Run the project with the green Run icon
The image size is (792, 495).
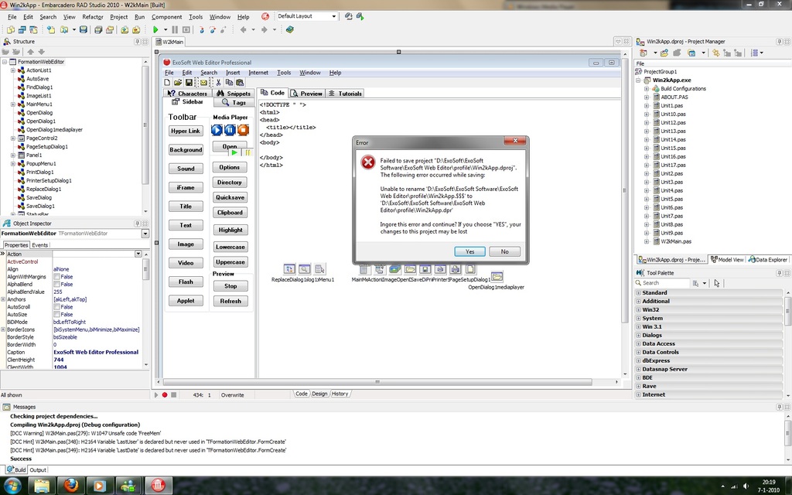[155, 29]
